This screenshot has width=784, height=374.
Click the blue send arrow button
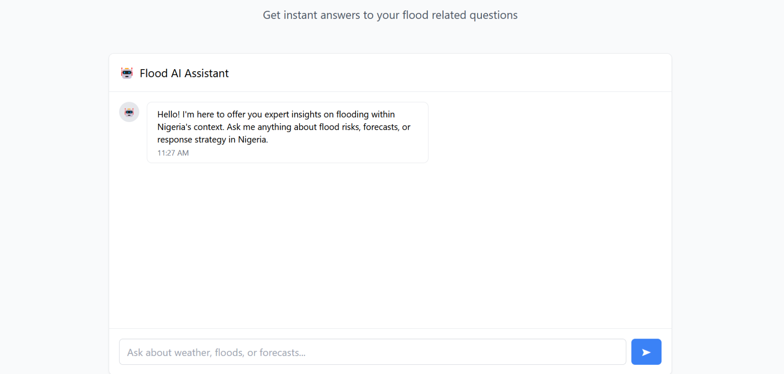point(646,352)
